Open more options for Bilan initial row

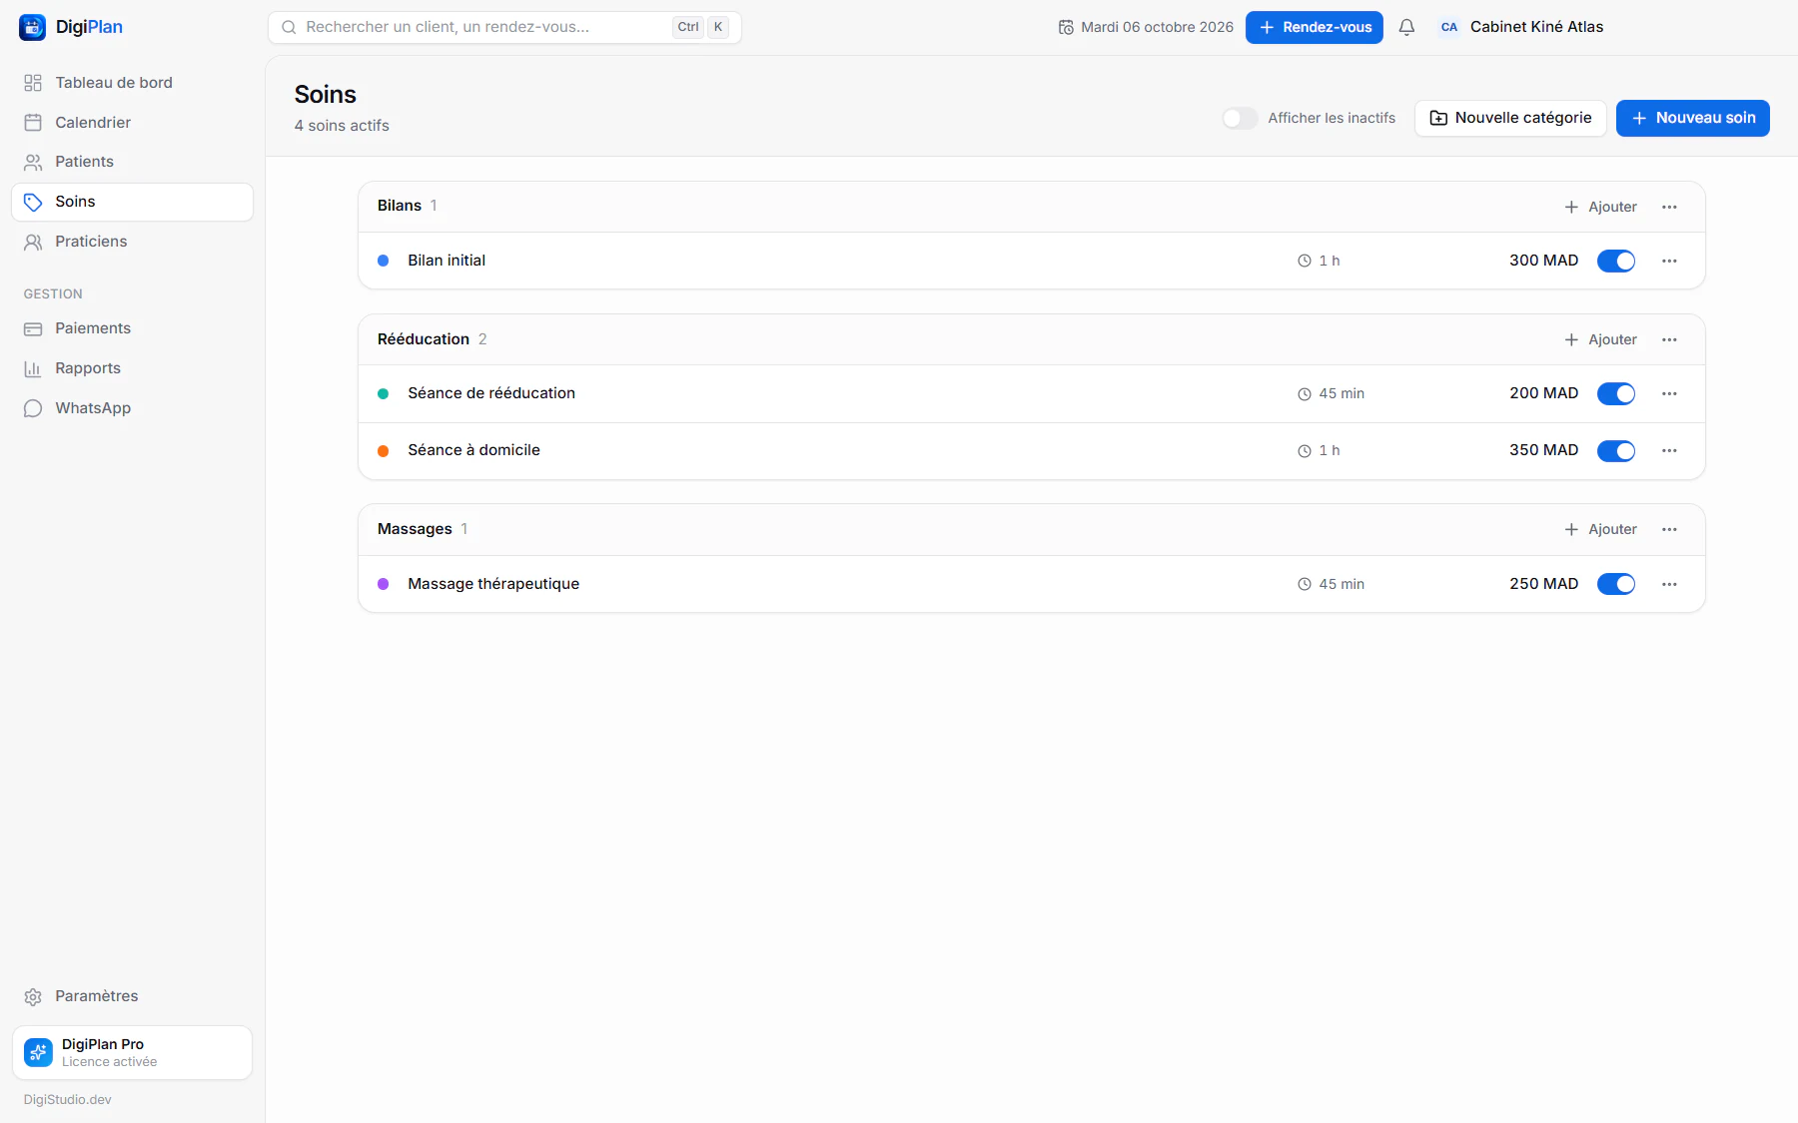pyautogui.click(x=1669, y=261)
